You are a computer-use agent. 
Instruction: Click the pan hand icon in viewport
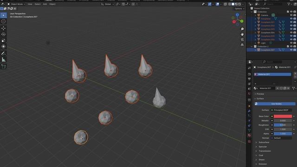(242, 34)
